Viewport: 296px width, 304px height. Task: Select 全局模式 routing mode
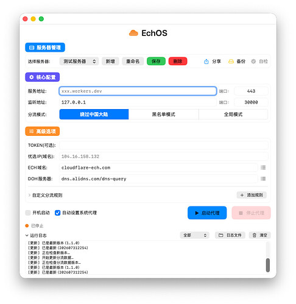click(233, 115)
